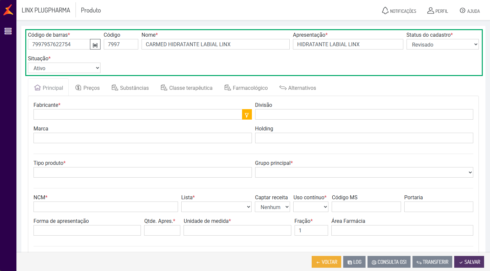Click the LINX PLUGPHARMA header text

coord(46,10)
